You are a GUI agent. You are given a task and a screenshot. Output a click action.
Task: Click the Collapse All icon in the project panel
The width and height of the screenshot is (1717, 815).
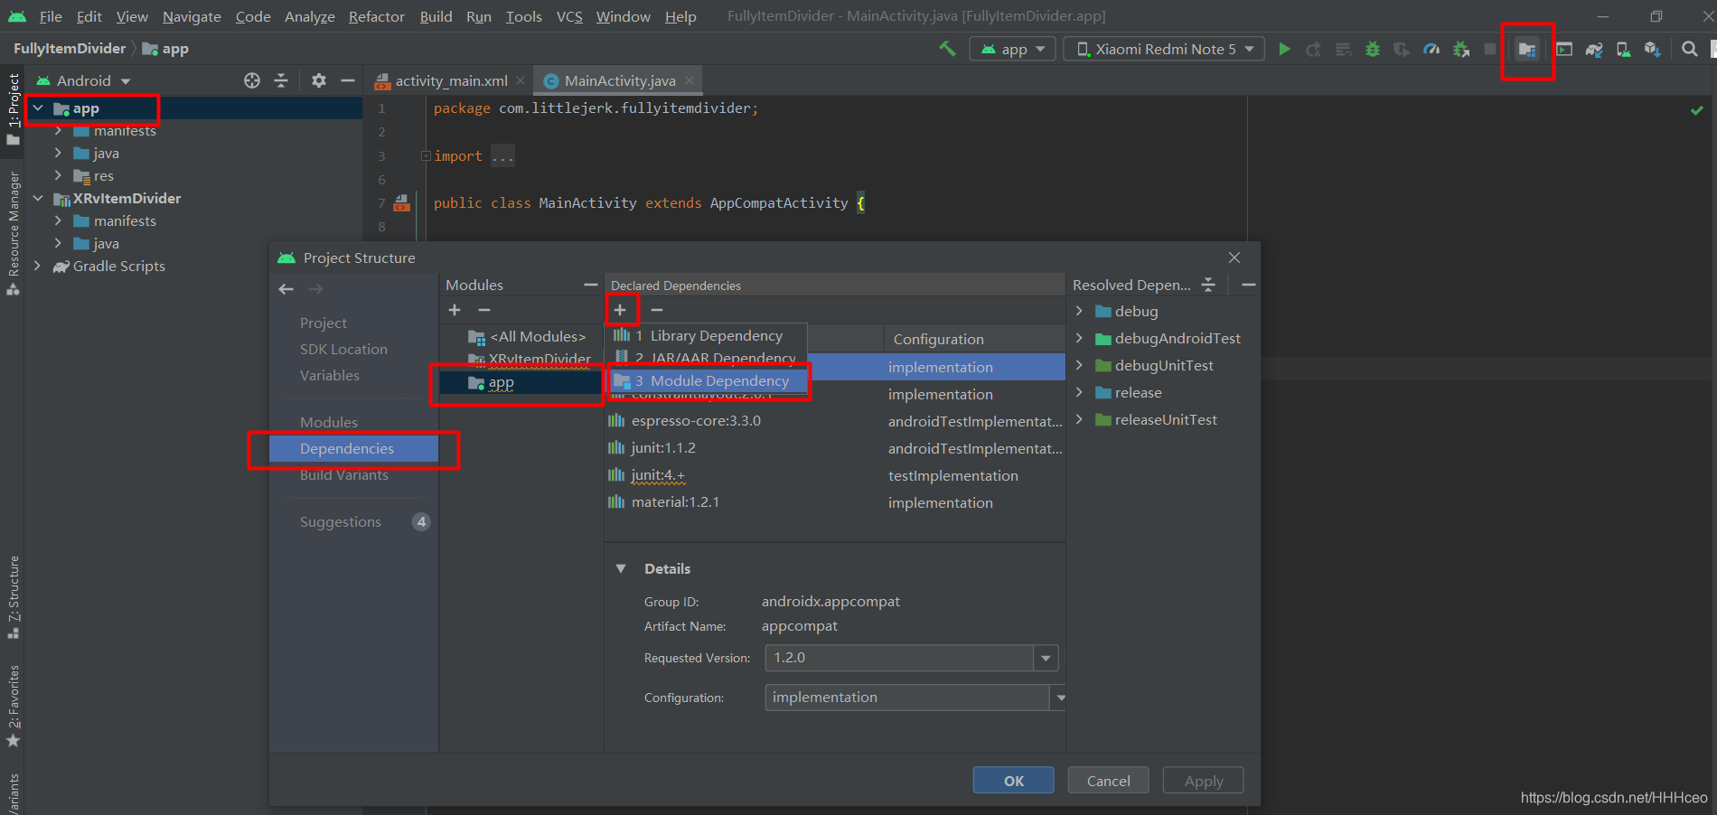[x=281, y=80]
